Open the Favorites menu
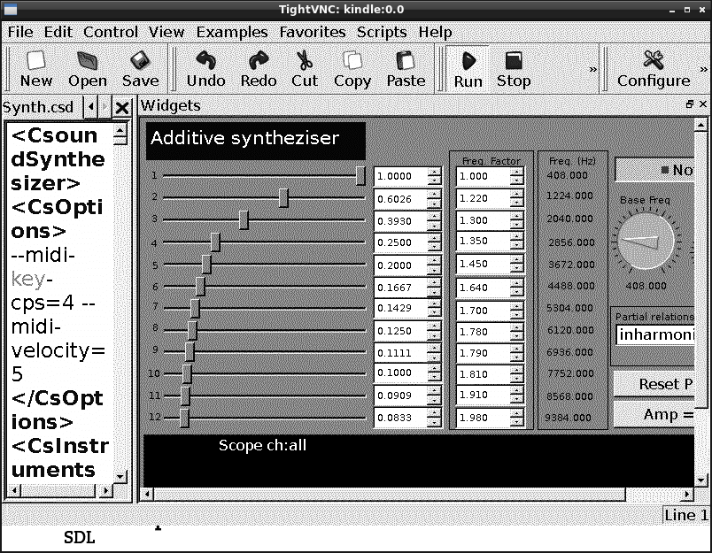Screen dimensions: 712x553 (x=313, y=32)
